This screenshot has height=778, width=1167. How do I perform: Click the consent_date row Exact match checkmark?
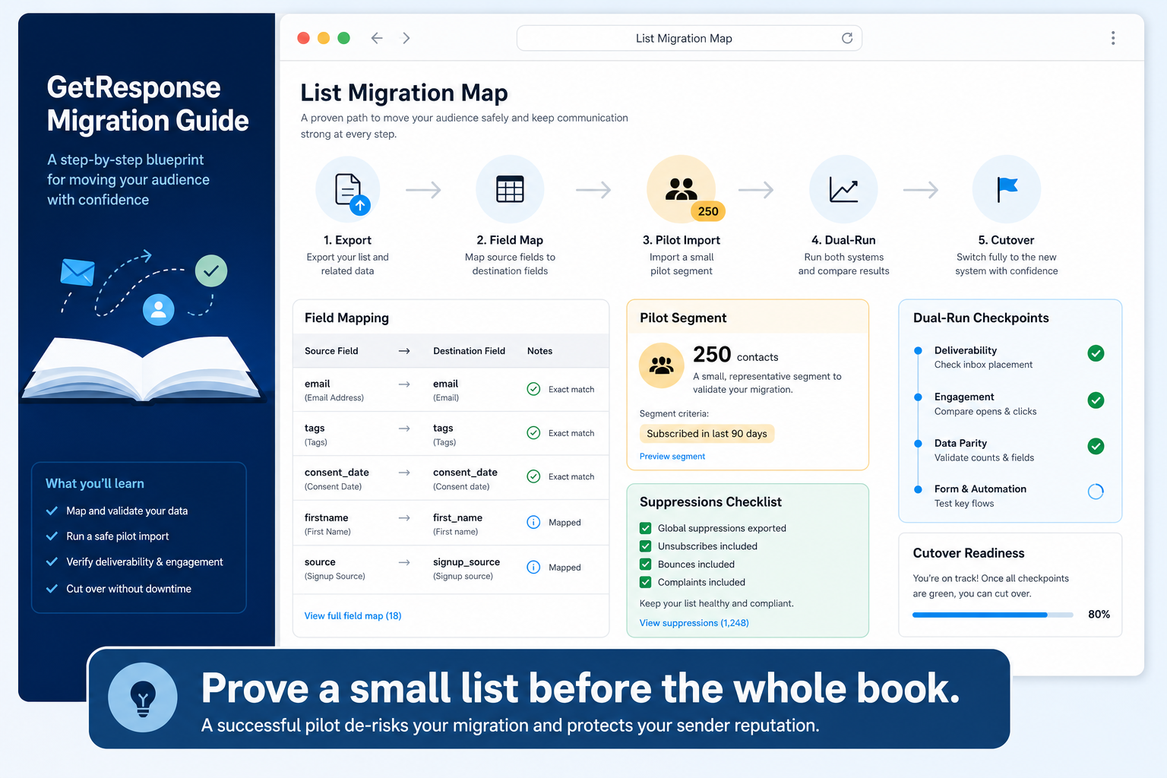[x=533, y=476]
